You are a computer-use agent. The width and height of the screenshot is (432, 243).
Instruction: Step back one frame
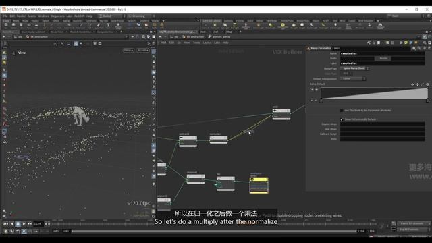(12, 224)
